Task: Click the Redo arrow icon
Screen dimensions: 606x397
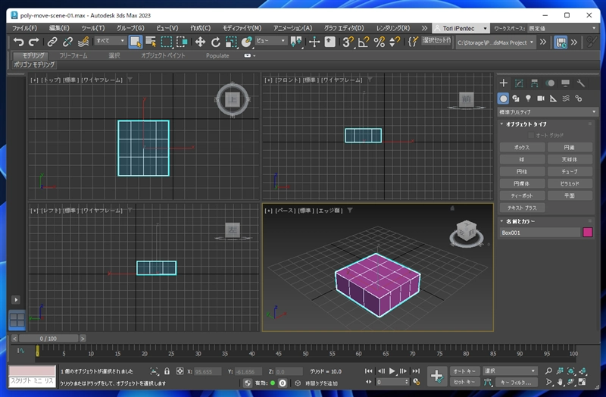Action: point(34,42)
